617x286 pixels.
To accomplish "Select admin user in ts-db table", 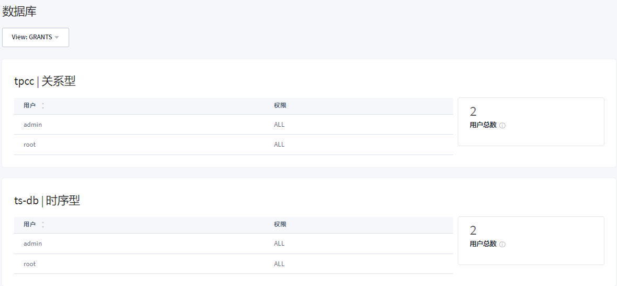I will point(32,244).
